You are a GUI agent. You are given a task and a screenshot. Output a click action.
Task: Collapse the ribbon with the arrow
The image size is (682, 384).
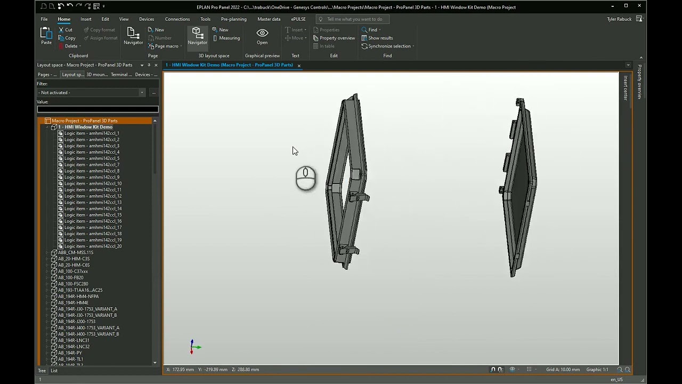pyautogui.click(x=641, y=57)
